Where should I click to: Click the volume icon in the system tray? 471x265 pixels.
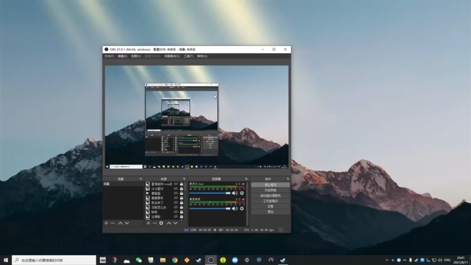440,260
